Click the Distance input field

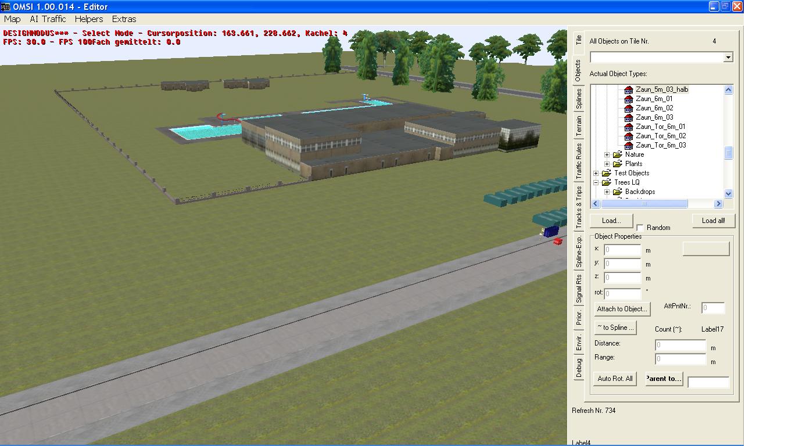tap(680, 345)
